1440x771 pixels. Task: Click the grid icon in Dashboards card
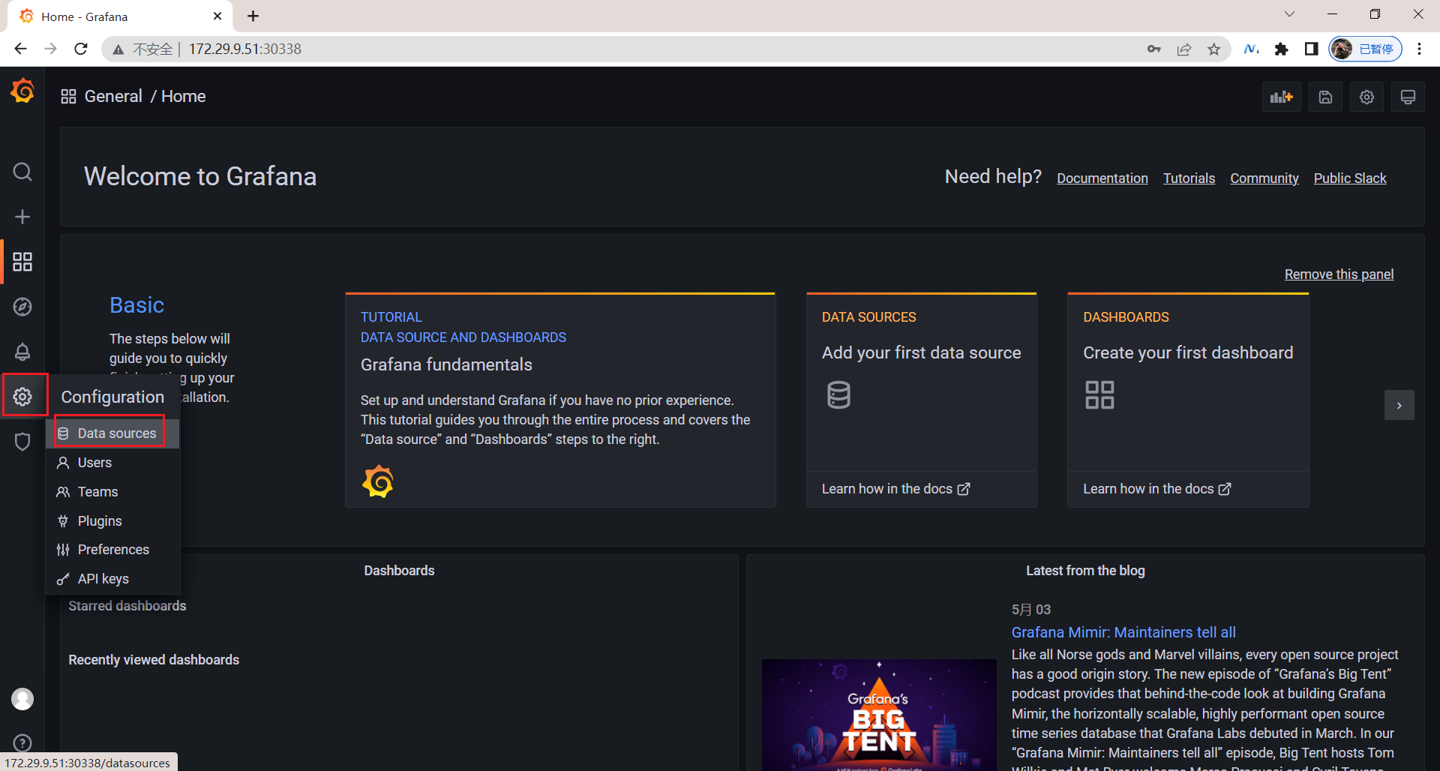[1099, 394]
